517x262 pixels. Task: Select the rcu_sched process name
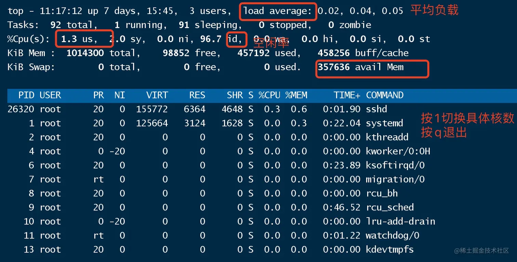390,207
